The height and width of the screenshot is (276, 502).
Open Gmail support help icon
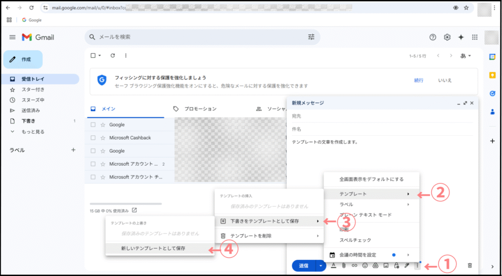point(433,37)
